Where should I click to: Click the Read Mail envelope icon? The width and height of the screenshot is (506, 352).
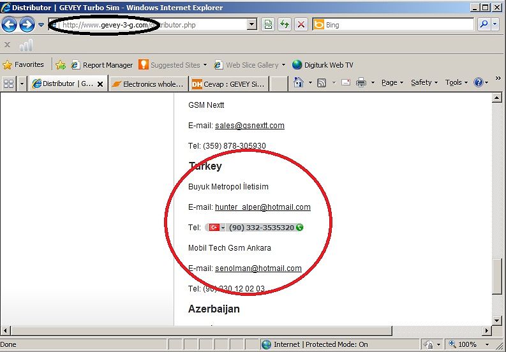tap(346, 83)
